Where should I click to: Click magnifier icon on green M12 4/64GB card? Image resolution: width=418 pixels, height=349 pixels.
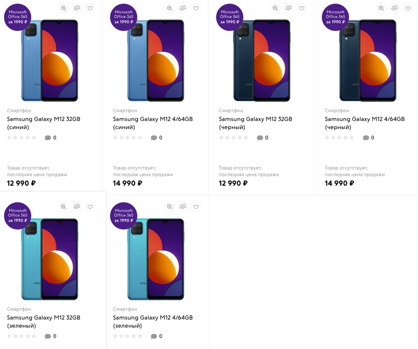tap(170, 206)
